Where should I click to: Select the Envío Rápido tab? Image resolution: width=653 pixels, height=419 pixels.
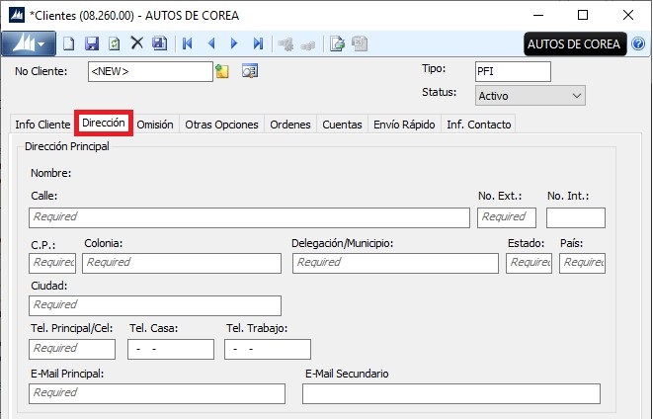(403, 125)
